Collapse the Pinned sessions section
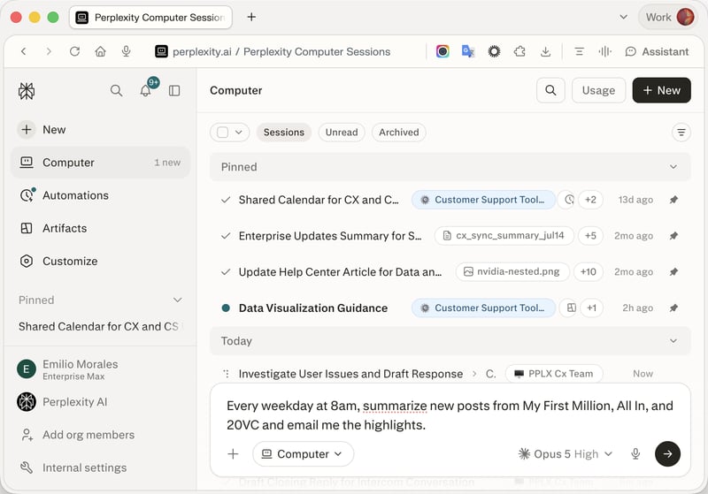This screenshot has width=708, height=494. 673,167
